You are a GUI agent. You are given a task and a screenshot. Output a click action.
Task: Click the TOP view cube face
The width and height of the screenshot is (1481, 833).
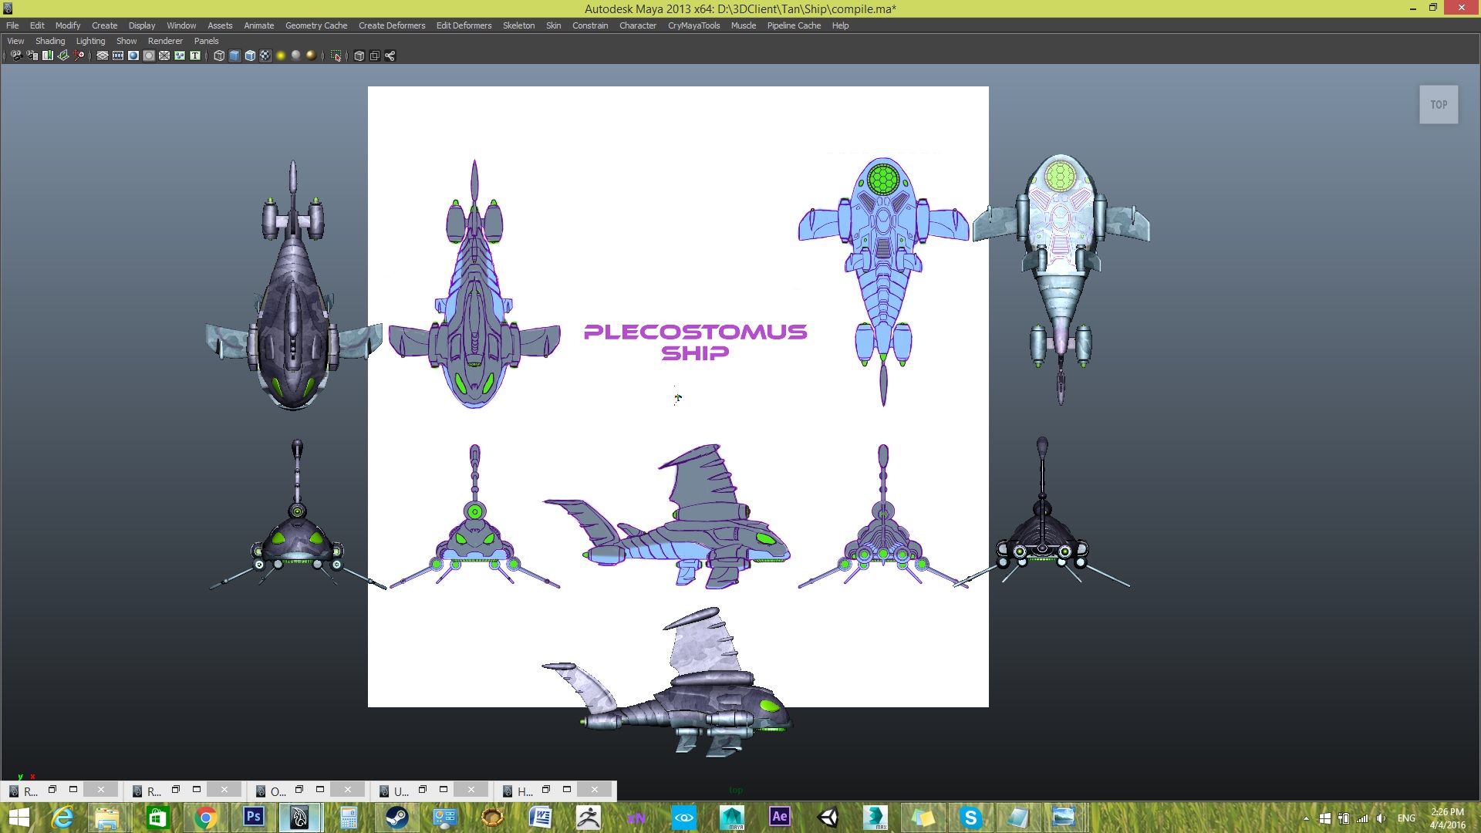[1439, 105]
